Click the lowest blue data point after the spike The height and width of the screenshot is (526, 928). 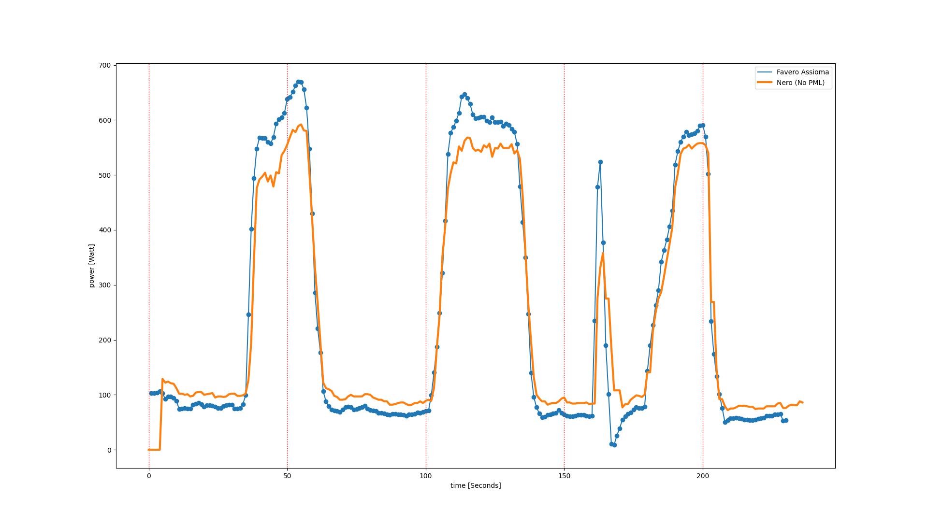click(x=614, y=445)
